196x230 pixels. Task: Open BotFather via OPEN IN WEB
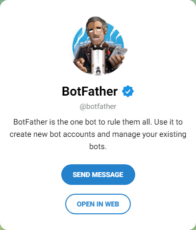pyautogui.click(x=98, y=204)
